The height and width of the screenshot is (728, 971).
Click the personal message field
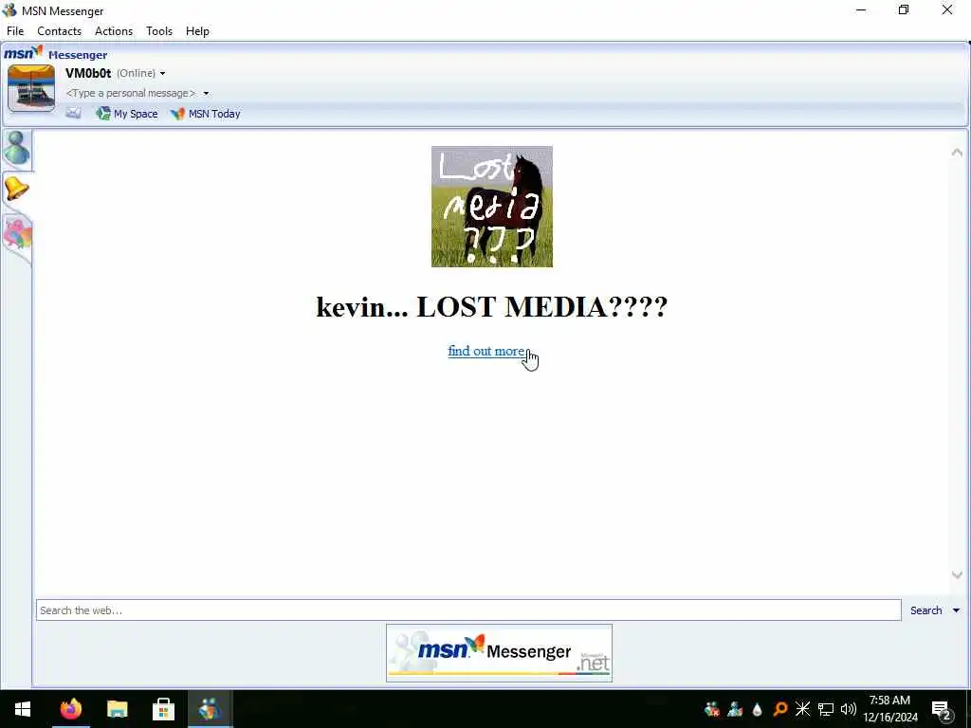[x=131, y=93]
